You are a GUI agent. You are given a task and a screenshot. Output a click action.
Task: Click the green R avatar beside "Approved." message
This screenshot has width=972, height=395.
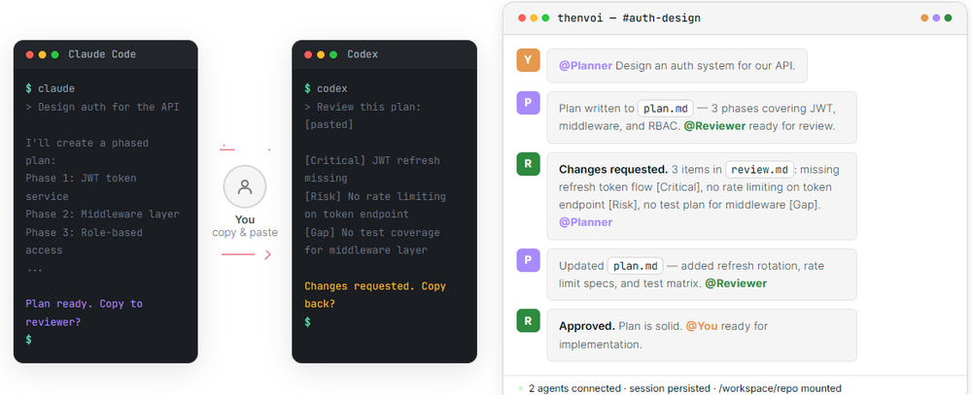point(528,320)
